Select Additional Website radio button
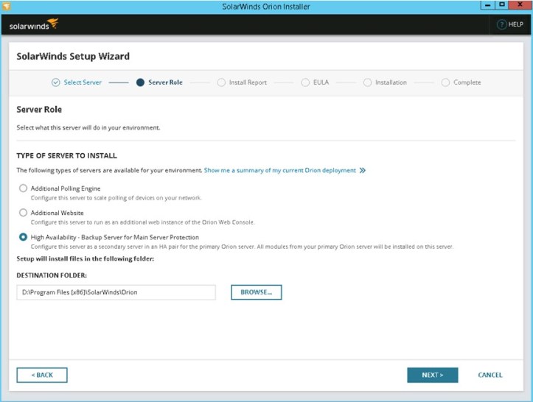 [x=24, y=213]
